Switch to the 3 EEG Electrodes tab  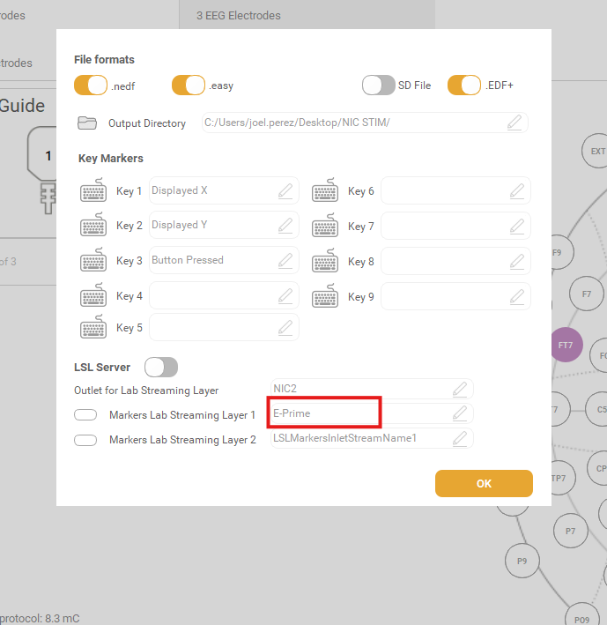307,15
